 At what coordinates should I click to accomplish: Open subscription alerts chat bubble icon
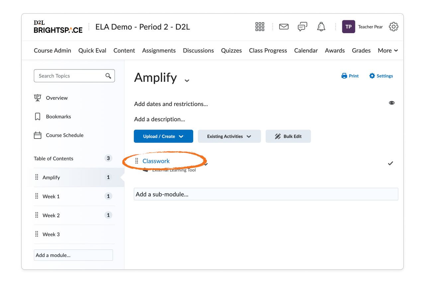(302, 27)
